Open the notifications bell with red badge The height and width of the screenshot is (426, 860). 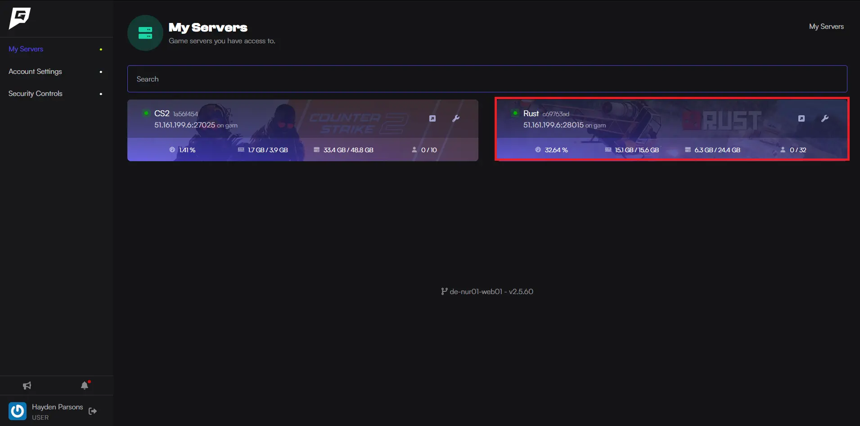[x=86, y=385]
